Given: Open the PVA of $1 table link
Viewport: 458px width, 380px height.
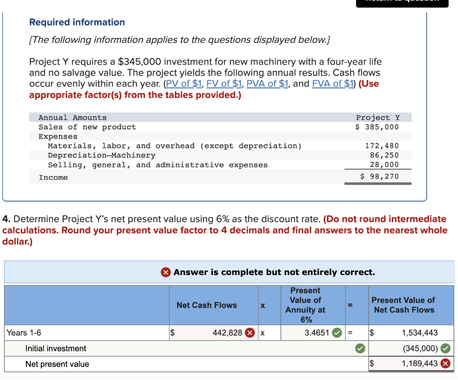Looking at the screenshot, I should [267, 84].
